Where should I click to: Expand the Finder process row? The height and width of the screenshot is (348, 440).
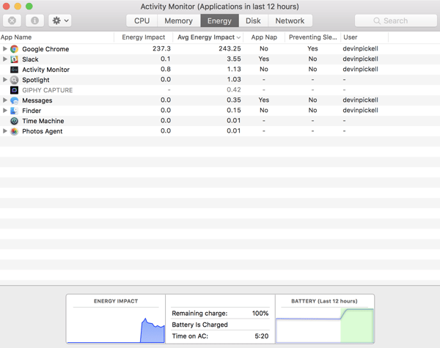click(5, 110)
